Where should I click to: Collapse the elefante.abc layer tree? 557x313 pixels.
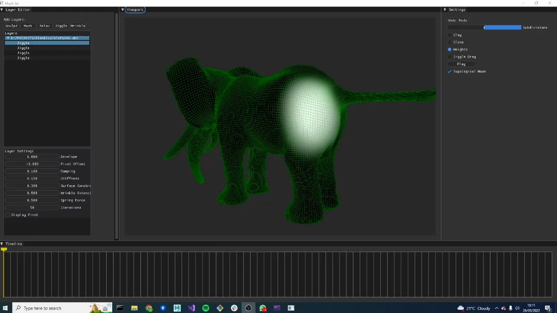coord(8,38)
